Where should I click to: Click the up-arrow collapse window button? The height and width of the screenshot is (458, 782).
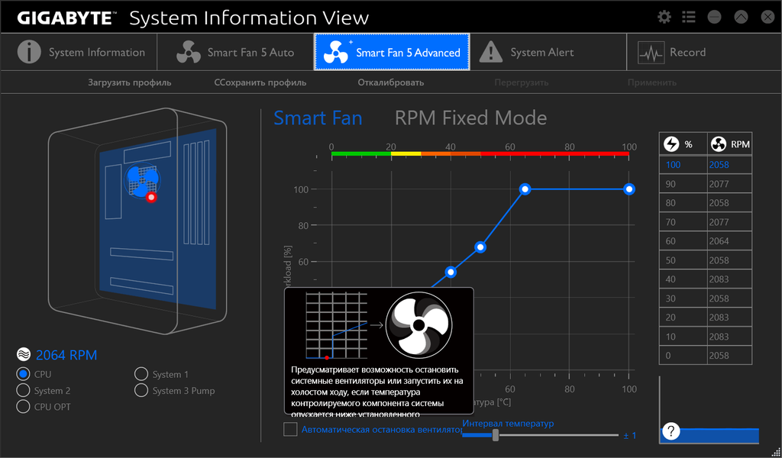[x=741, y=17]
